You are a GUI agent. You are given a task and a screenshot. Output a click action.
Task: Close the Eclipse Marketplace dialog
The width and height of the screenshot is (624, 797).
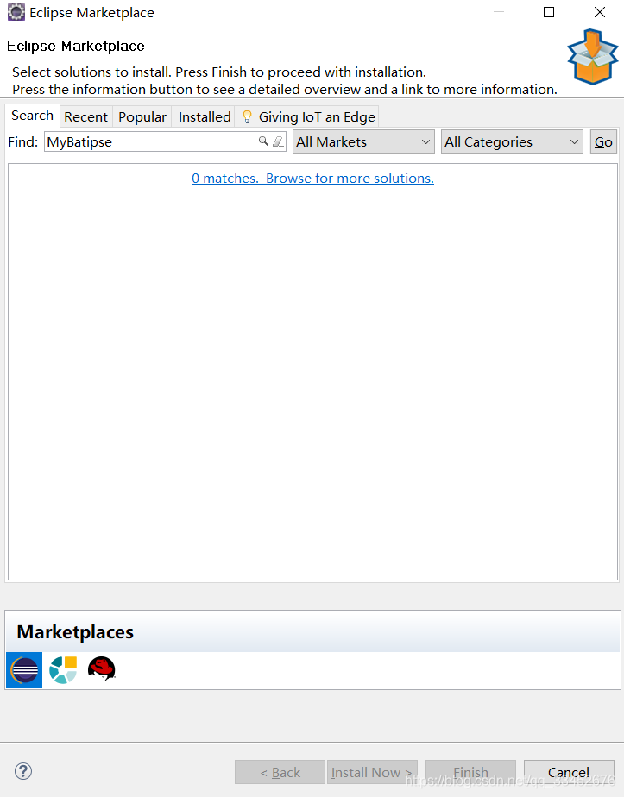(600, 12)
